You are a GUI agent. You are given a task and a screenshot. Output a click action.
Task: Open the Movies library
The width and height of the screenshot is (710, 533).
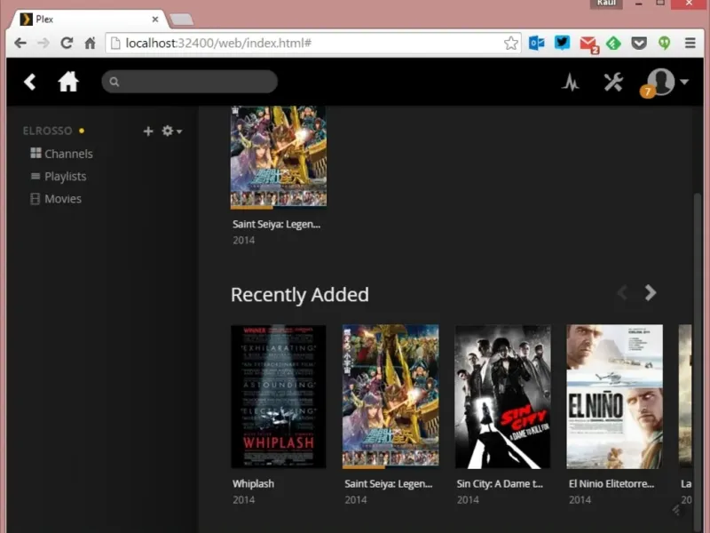[x=62, y=199]
